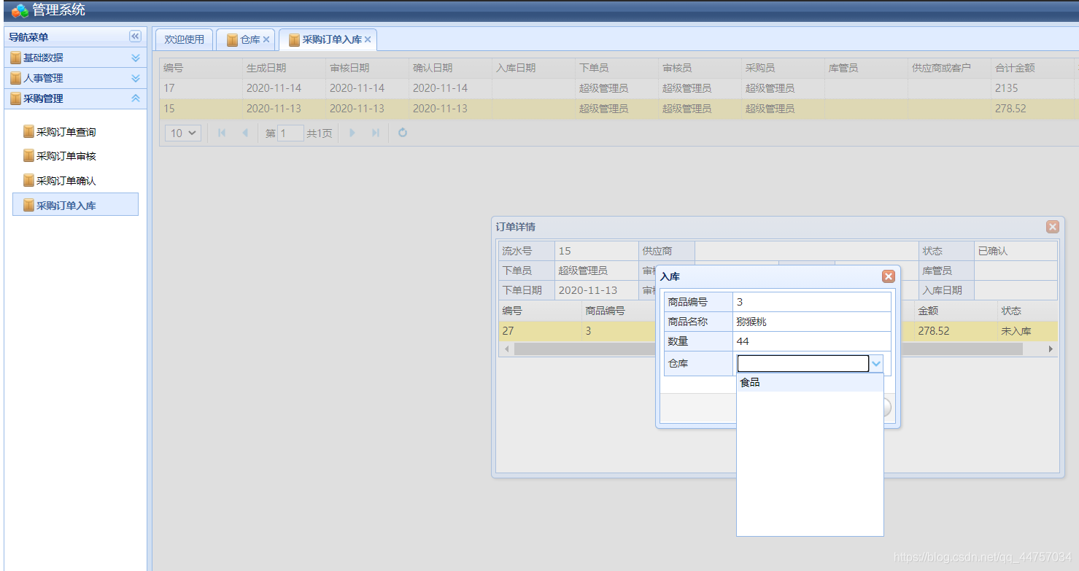Click the 采购订单确认 tree item icon
Screen dimensions: 1079x571
[28, 180]
